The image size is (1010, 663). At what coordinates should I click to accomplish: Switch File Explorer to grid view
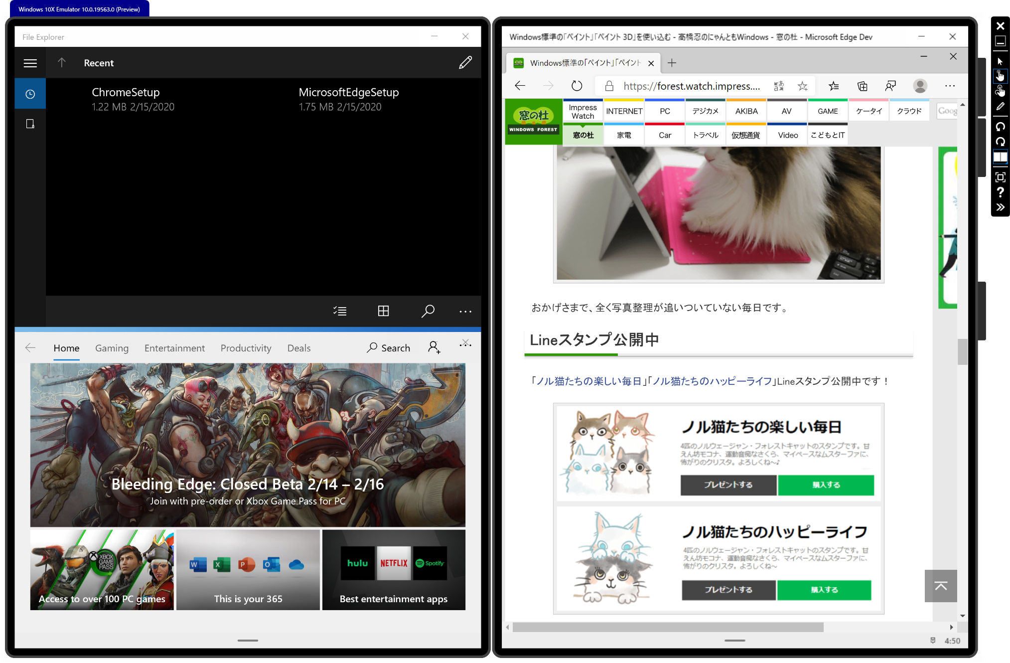click(383, 311)
